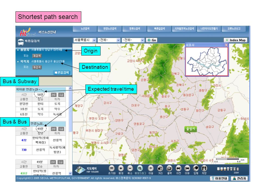Click the 송파구 district label on map

pos(210,127)
